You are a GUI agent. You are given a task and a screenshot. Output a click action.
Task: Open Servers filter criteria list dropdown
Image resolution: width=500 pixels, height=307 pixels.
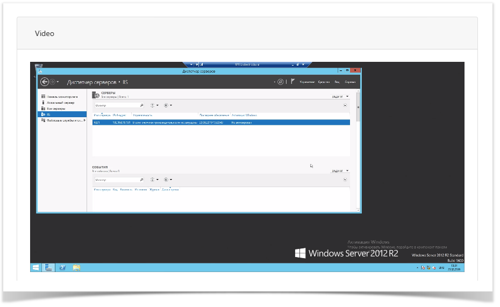(x=154, y=105)
